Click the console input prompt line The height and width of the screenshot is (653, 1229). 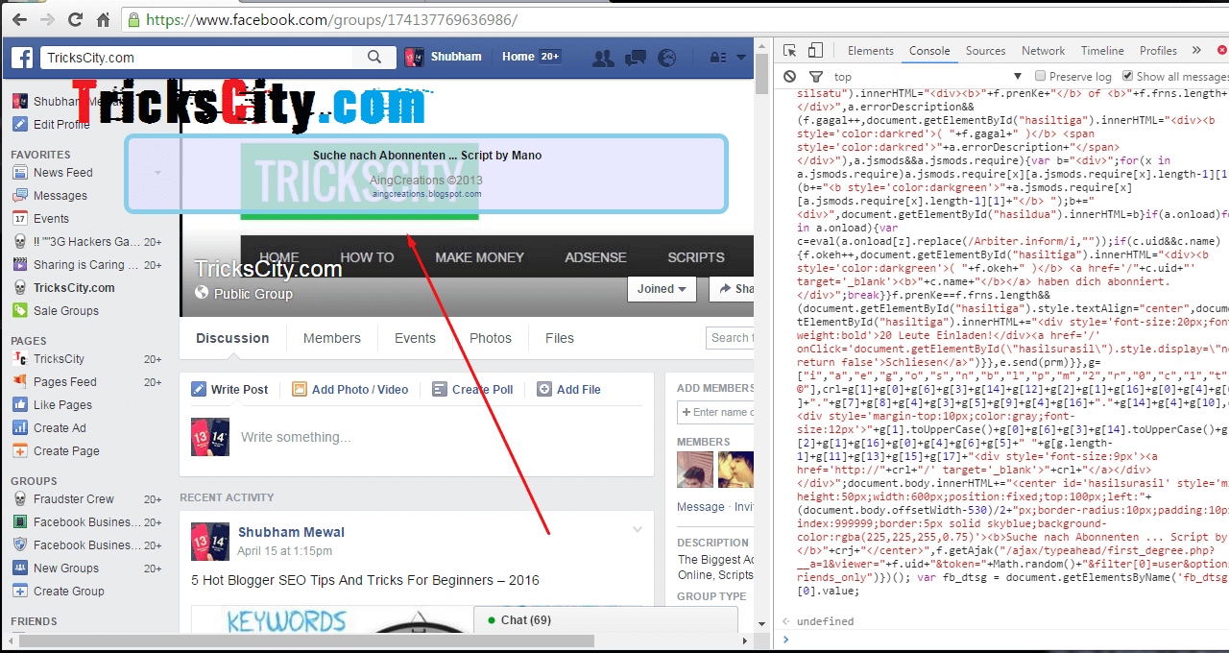(1006, 640)
